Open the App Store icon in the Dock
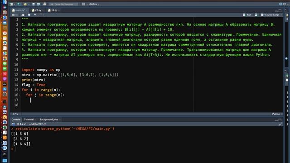 5,89
